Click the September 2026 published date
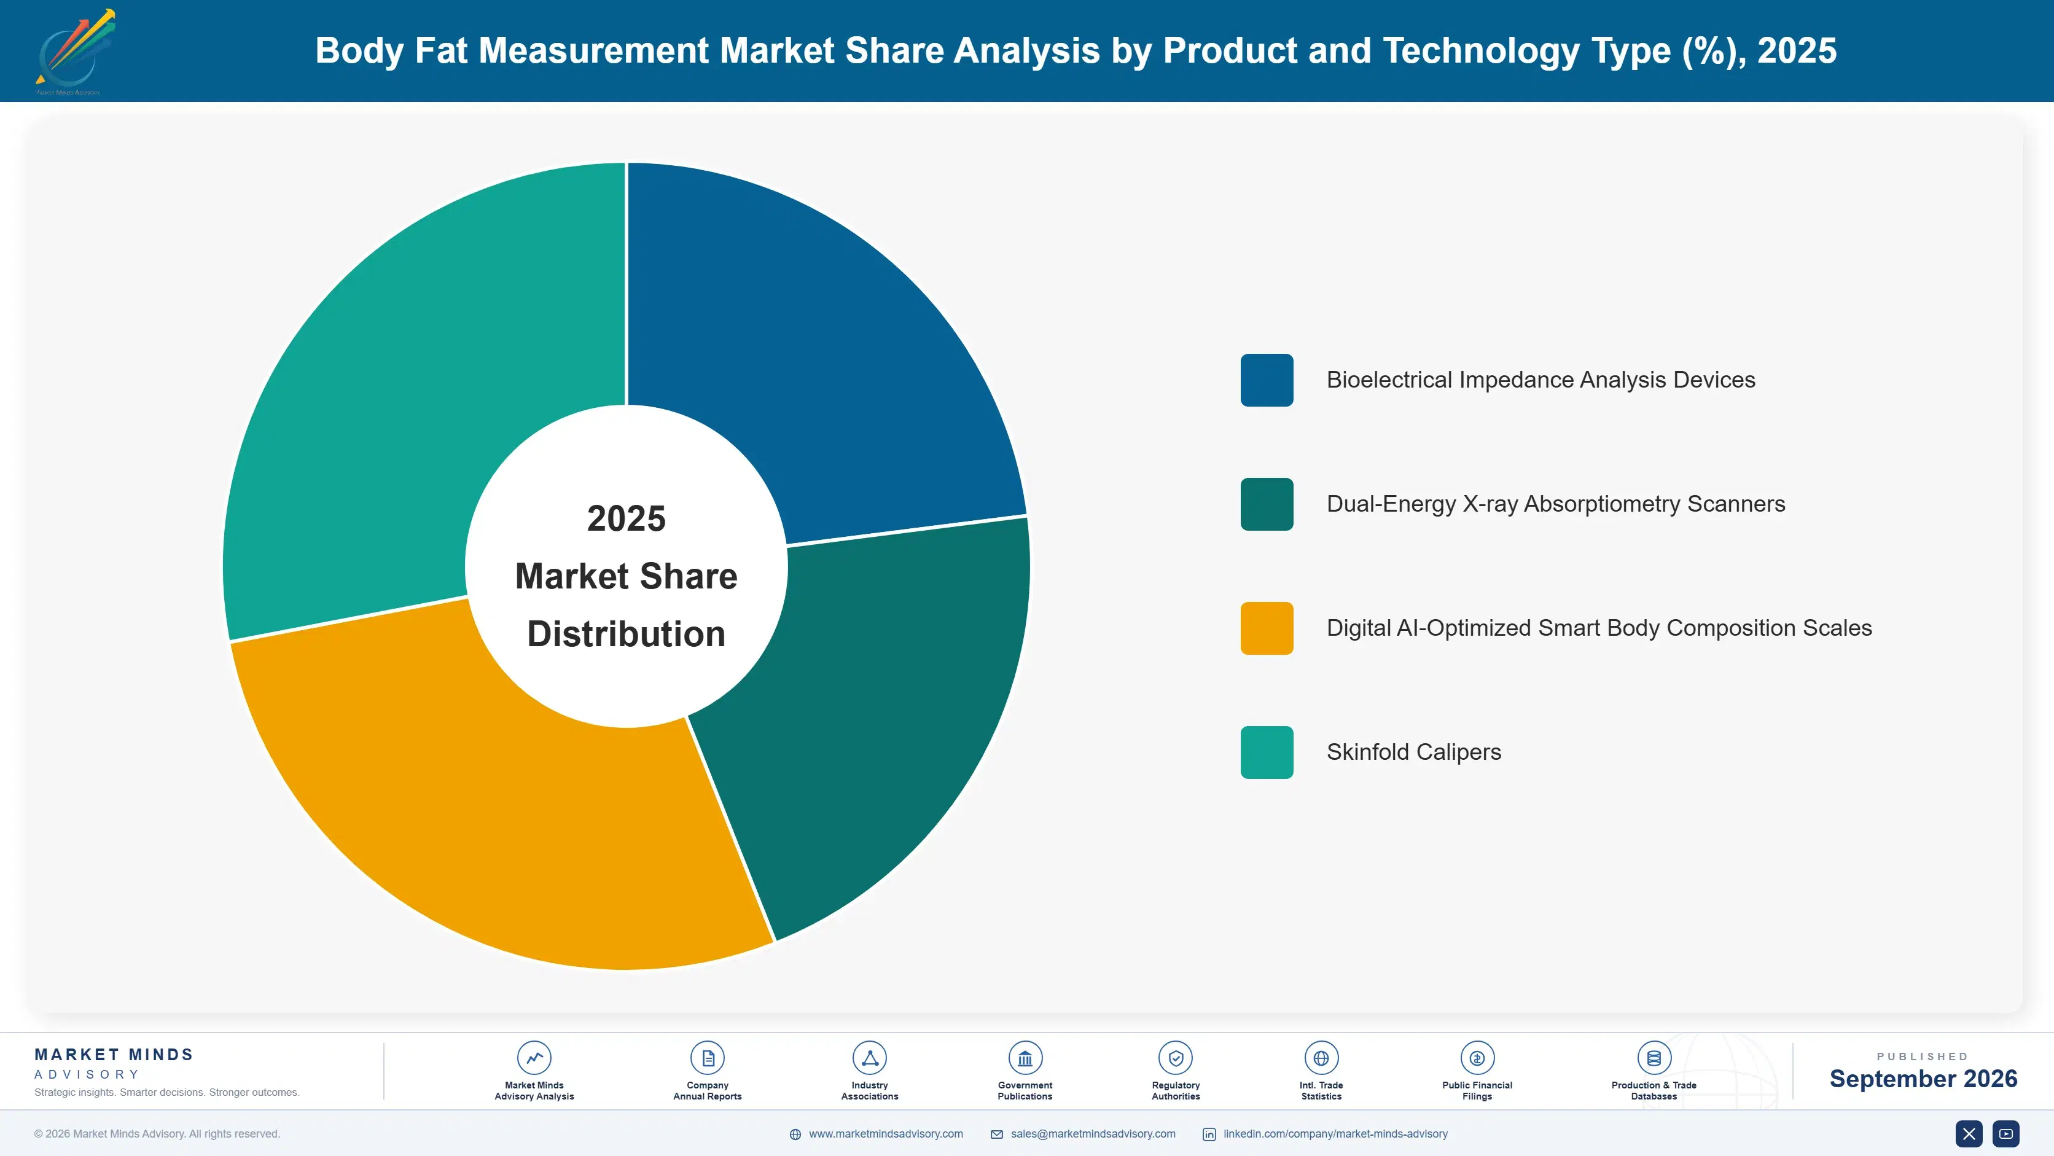Viewport: 2054px width, 1156px height. [1923, 1079]
